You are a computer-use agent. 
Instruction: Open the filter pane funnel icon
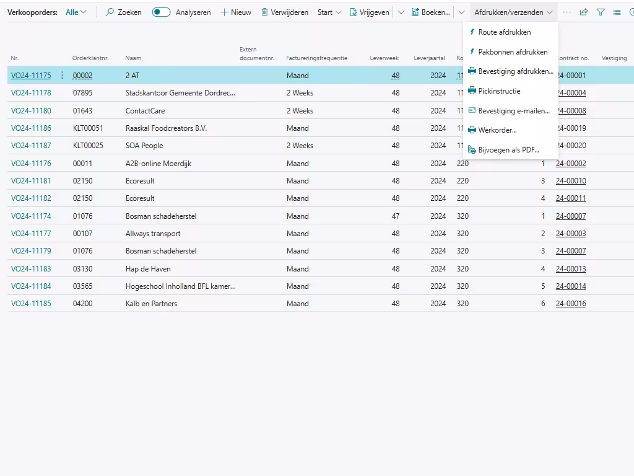click(x=600, y=12)
